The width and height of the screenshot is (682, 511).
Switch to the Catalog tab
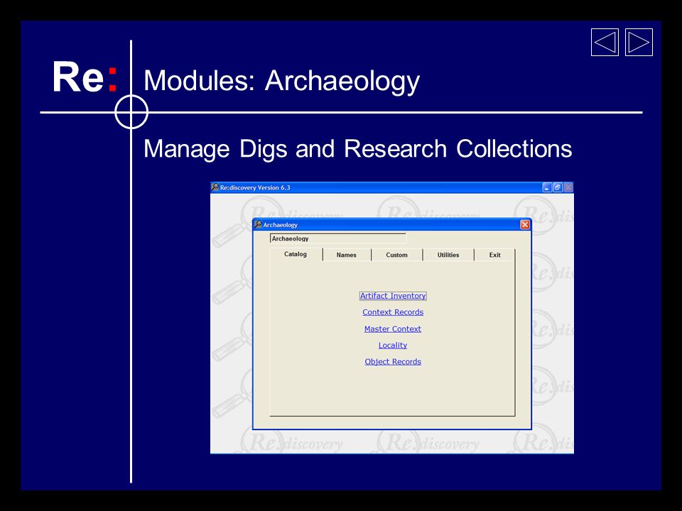pyautogui.click(x=296, y=254)
